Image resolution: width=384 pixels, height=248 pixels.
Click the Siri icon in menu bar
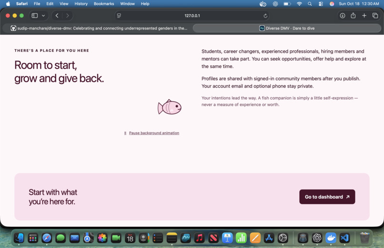pos(332,4)
